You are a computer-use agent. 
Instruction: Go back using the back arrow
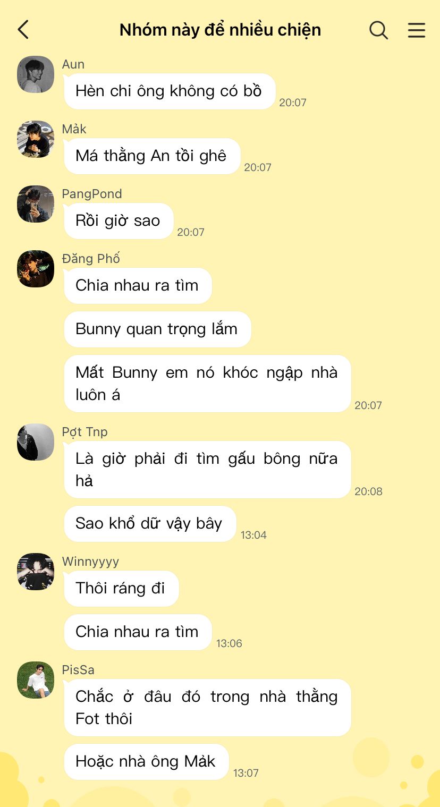pos(23,30)
